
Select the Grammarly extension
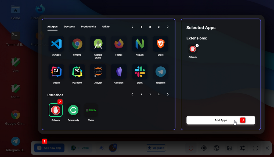(x=73, y=110)
